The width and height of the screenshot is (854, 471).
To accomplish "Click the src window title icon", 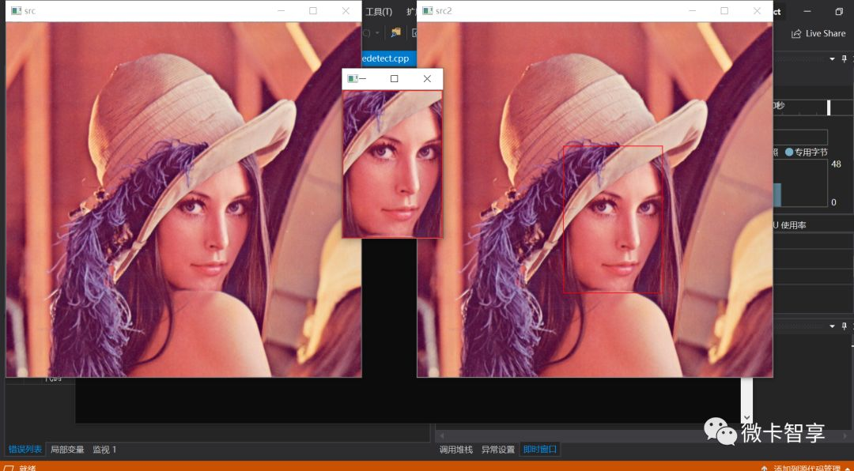I will pyautogui.click(x=17, y=11).
